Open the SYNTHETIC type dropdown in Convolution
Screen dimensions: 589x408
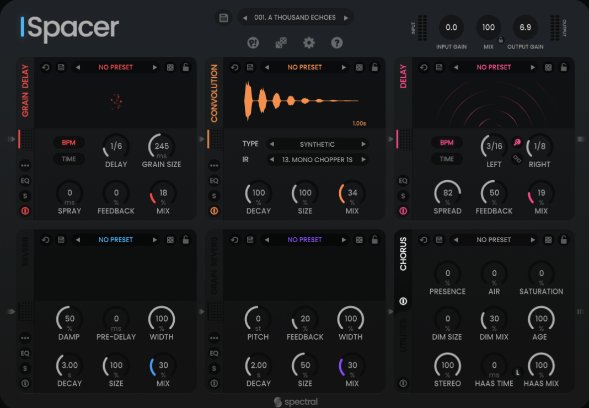(318, 144)
